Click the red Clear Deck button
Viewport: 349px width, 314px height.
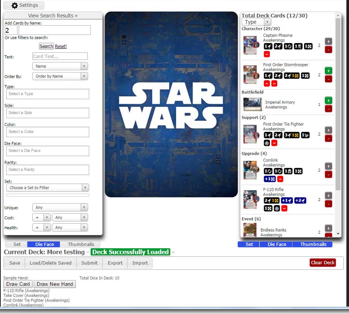coord(323,262)
